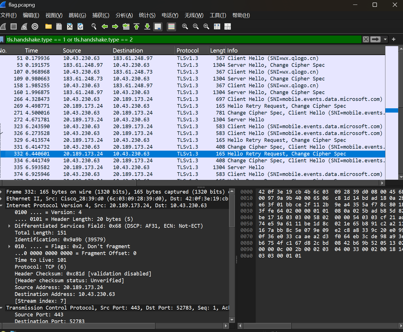Screen dimensions: 403x332
Task: Open capture options gear icon
Action: click(x=35, y=26)
